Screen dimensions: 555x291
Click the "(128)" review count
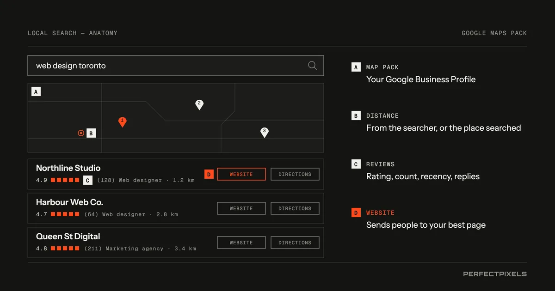(106, 180)
